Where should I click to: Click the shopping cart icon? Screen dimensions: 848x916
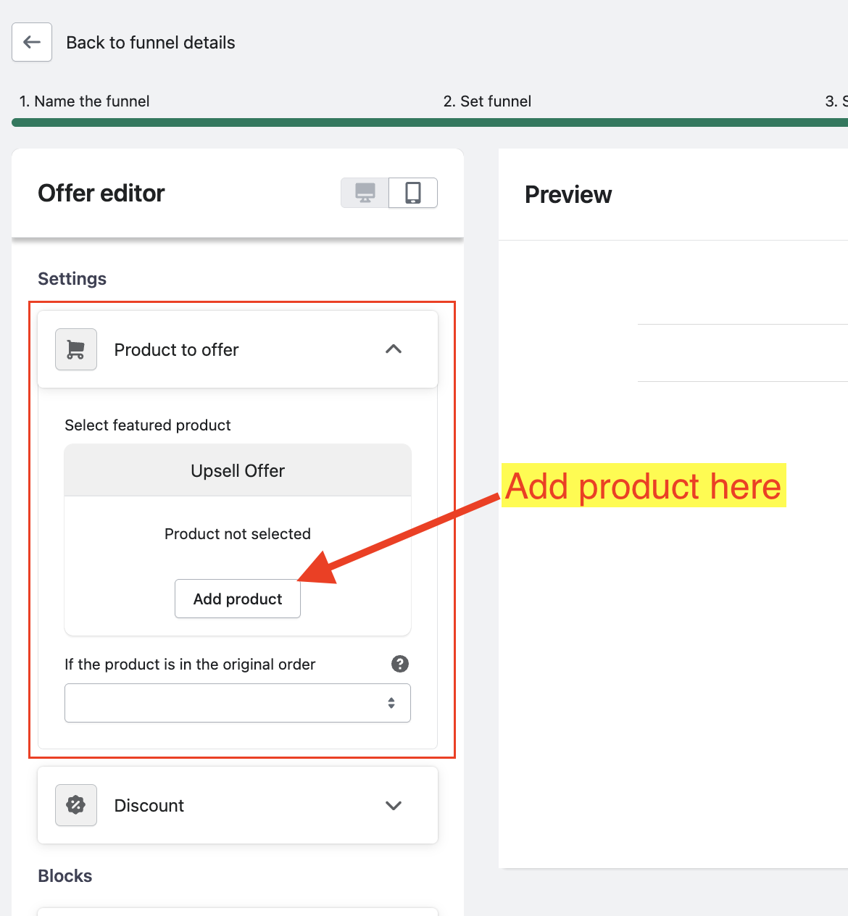coord(76,349)
